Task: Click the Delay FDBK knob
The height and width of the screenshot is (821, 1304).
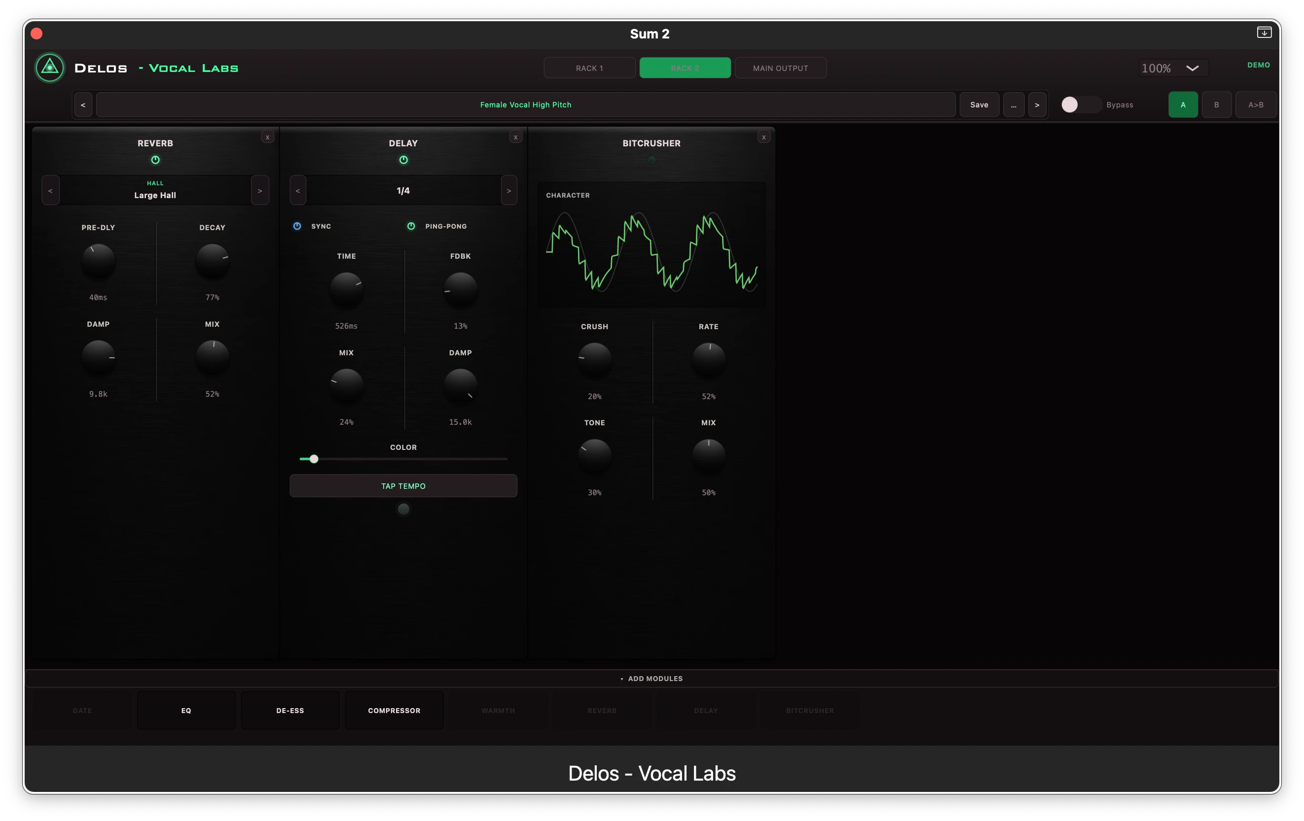Action: click(x=460, y=290)
